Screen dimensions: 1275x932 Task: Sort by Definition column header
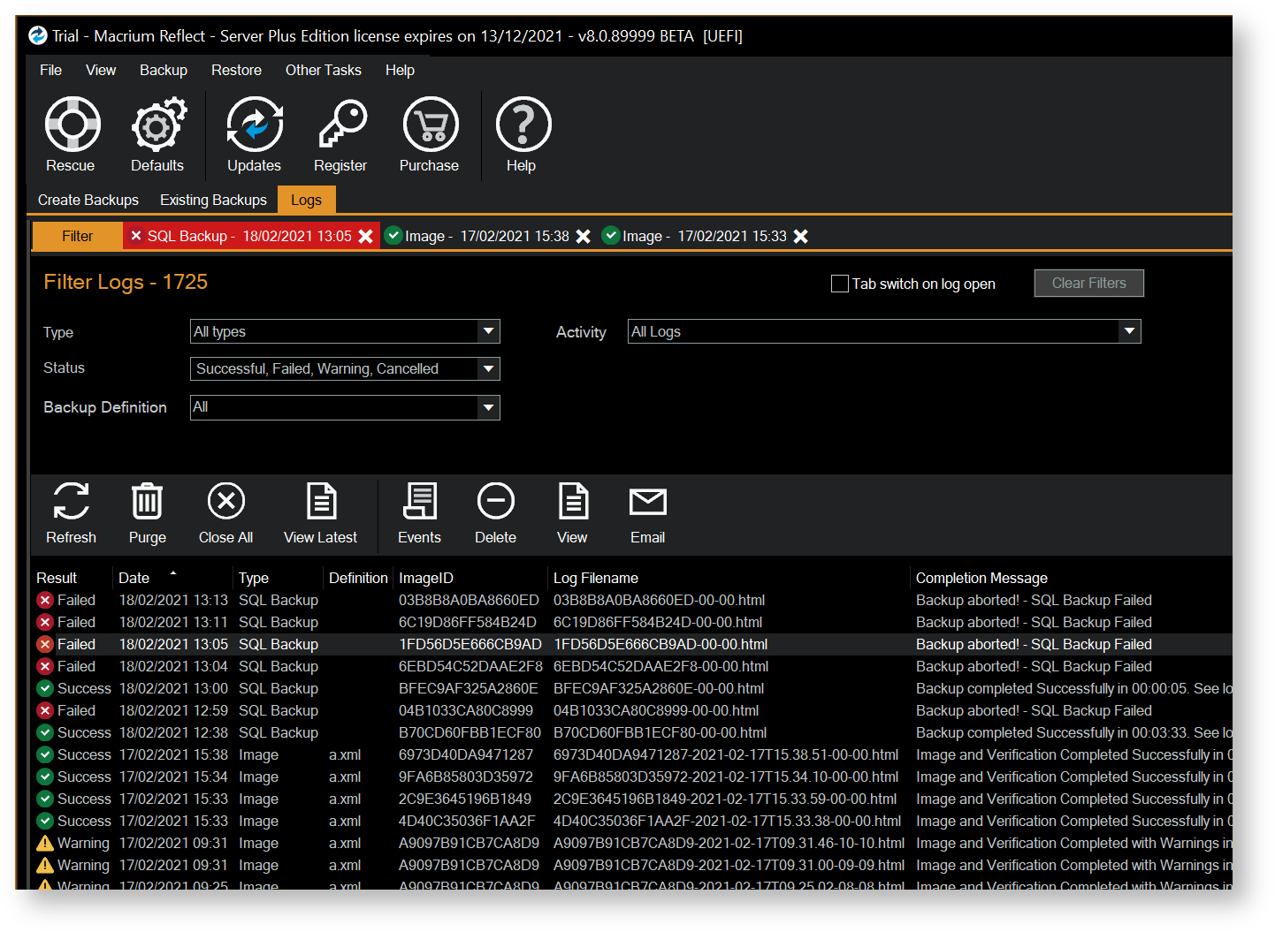coord(358,578)
